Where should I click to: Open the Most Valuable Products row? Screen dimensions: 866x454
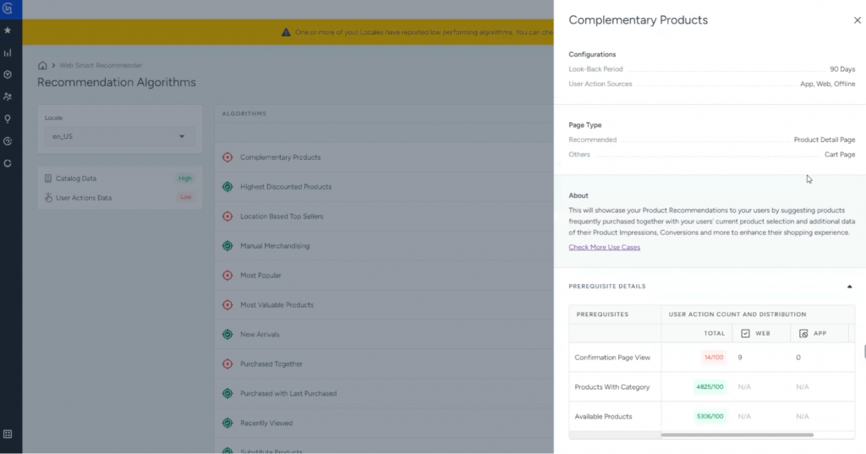(x=384, y=305)
